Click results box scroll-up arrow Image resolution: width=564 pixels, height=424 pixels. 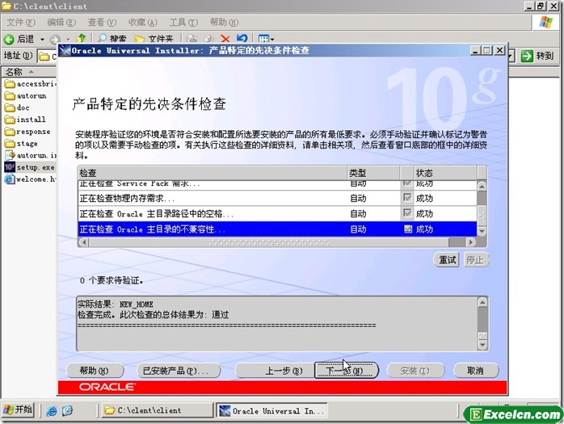click(482, 302)
